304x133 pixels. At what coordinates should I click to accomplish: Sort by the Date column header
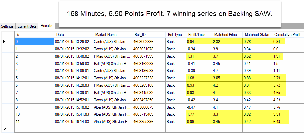point(74,34)
